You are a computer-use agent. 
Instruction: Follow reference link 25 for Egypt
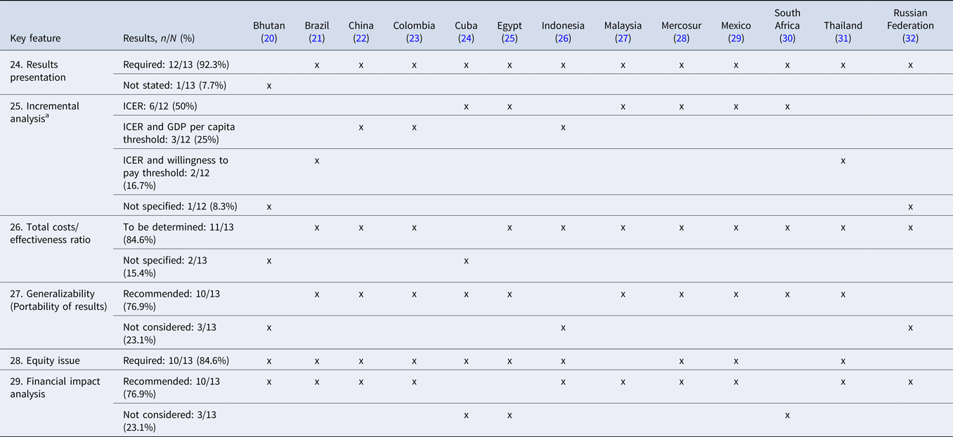[x=510, y=39]
